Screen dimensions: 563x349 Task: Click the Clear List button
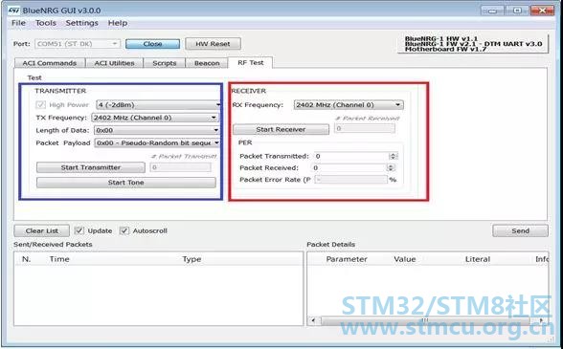(42, 231)
